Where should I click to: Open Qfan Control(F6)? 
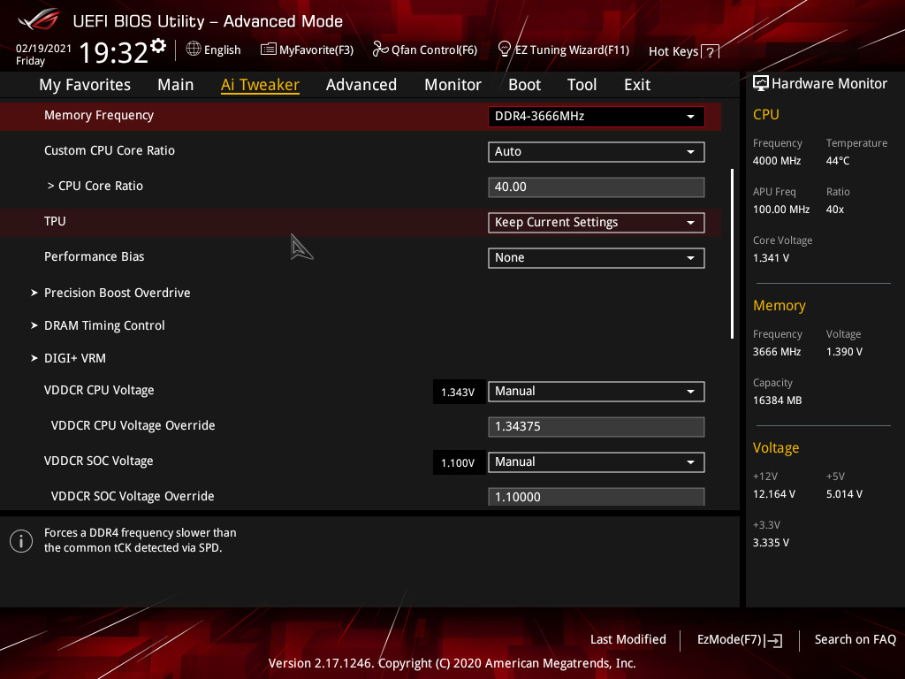(x=425, y=50)
